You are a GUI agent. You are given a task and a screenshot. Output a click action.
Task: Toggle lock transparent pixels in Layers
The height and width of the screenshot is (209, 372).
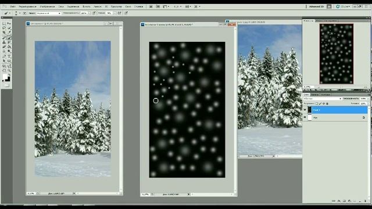pos(317,103)
